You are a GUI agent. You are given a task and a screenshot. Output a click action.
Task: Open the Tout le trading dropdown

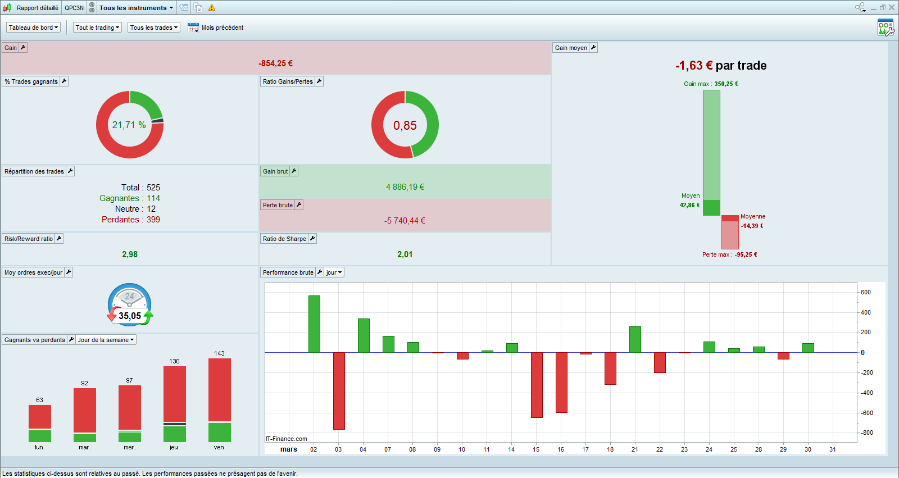[x=97, y=28]
